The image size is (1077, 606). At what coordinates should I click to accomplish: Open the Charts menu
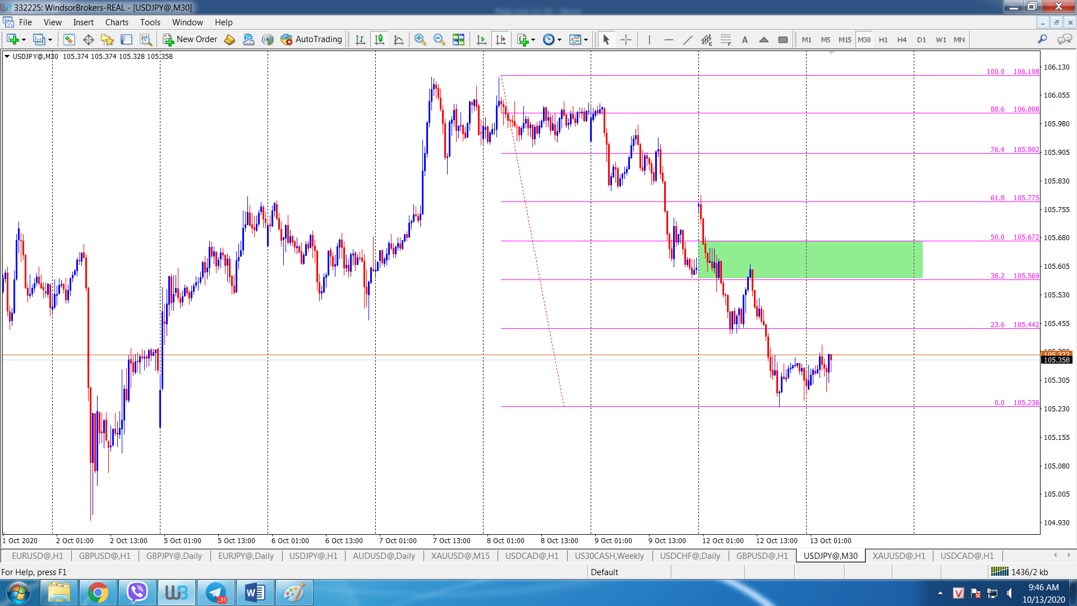(x=117, y=22)
